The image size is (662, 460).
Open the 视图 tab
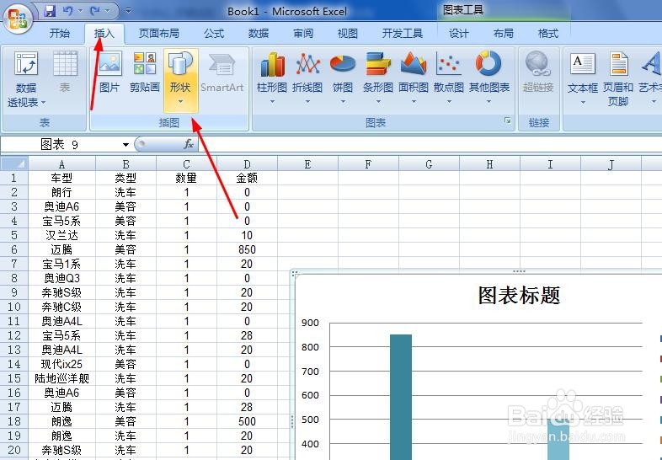[x=348, y=34]
